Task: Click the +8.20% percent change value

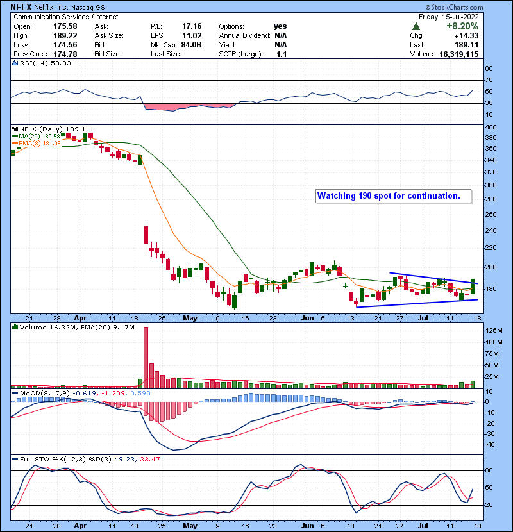Action: coord(462,26)
